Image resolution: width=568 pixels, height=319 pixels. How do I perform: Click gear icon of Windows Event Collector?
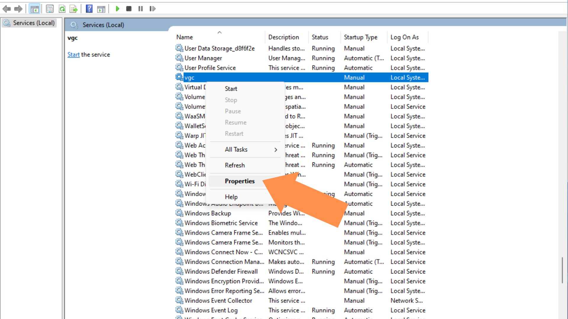(x=179, y=300)
